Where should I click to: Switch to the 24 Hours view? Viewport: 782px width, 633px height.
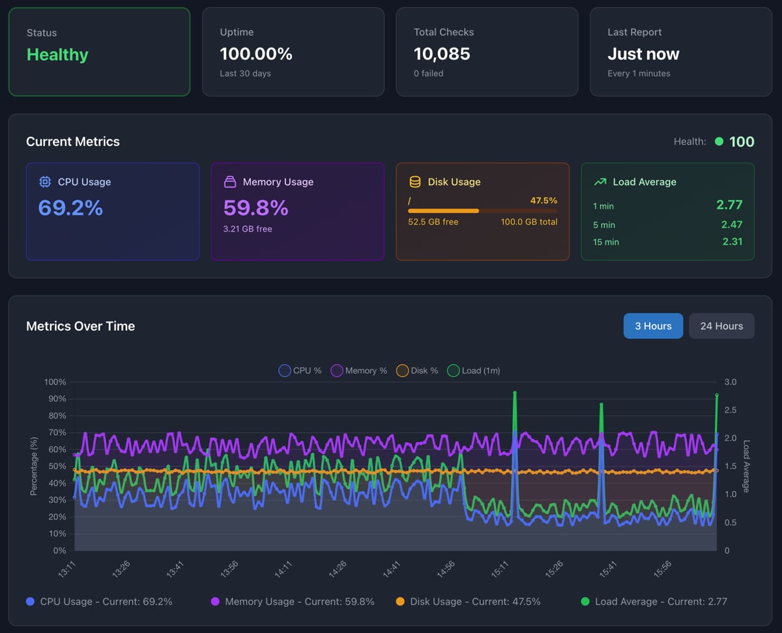tap(721, 325)
